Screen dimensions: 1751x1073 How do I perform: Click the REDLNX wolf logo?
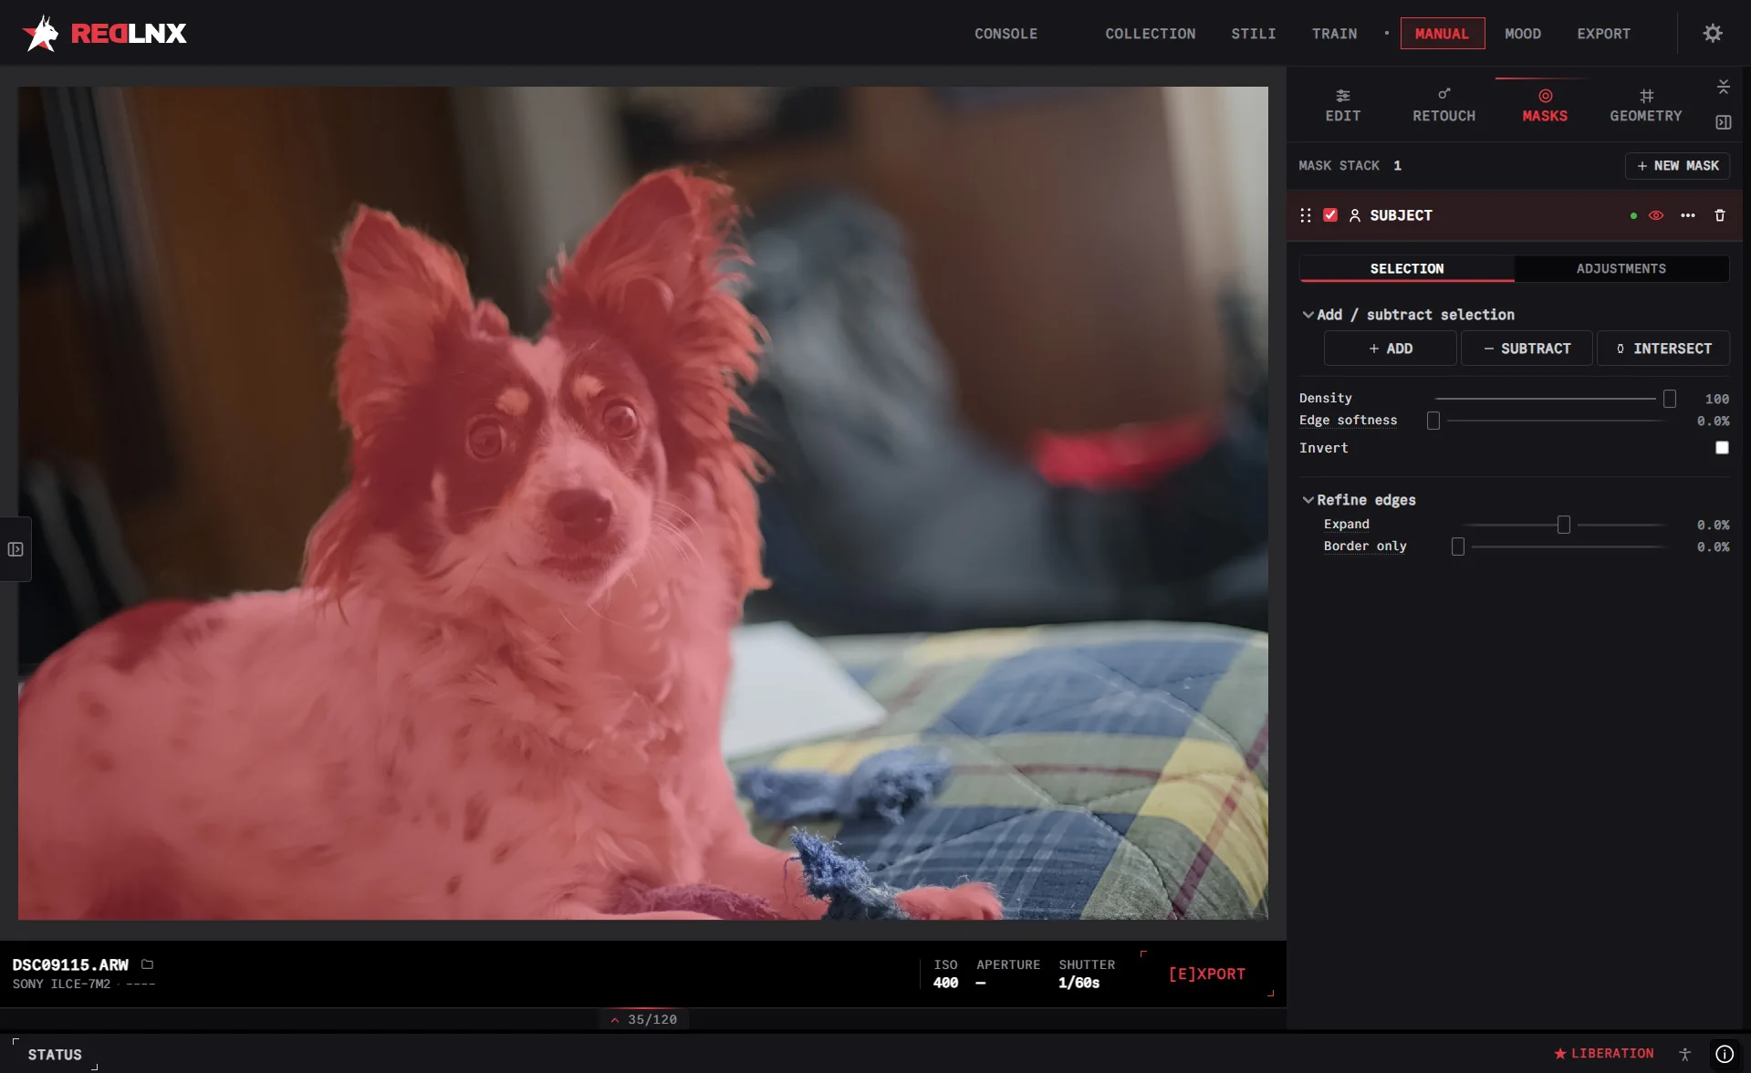click(x=40, y=33)
